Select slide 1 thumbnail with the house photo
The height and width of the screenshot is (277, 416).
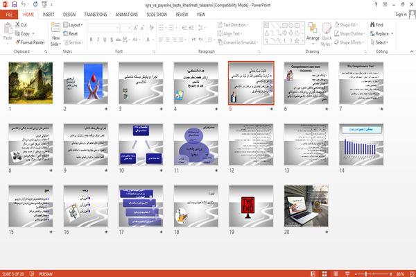click(31, 83)
